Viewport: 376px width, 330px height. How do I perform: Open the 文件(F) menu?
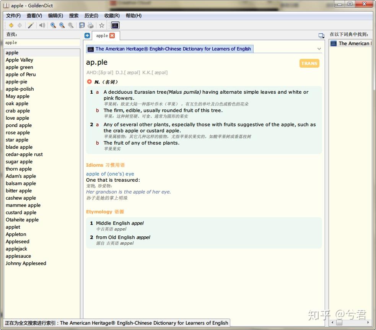[13, 16]
